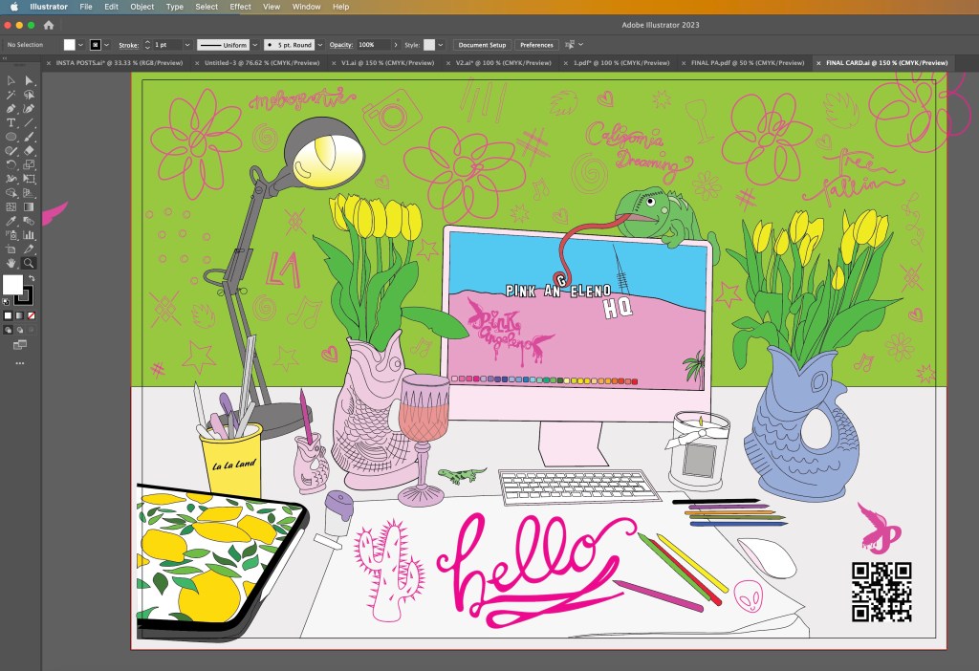Reset to default fill and stroke
This screenshot has width=979, height=671.
point(7,300)
